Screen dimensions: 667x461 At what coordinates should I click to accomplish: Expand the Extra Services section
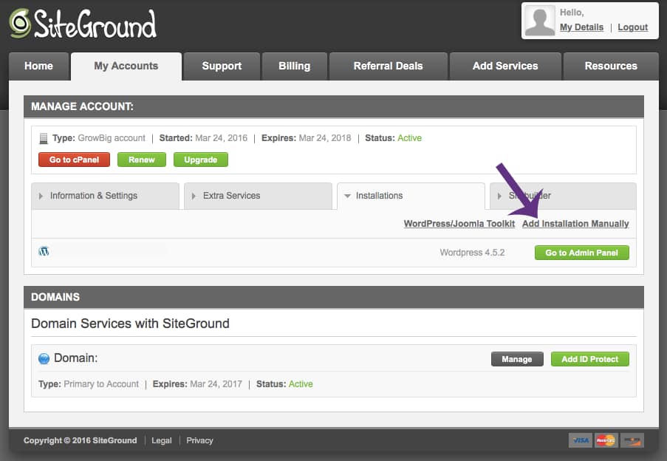(257, 196)
